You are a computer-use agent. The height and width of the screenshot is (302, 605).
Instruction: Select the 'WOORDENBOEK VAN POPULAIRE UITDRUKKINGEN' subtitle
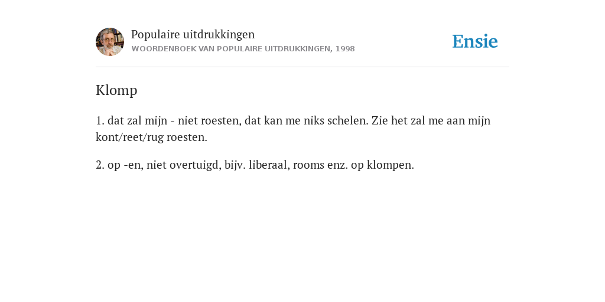click(x=231, y=49)
